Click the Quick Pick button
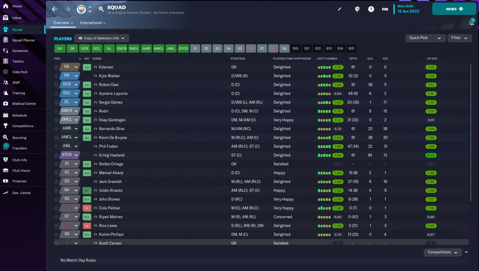This screenshot has height=271, width=479. coord(419,38)
